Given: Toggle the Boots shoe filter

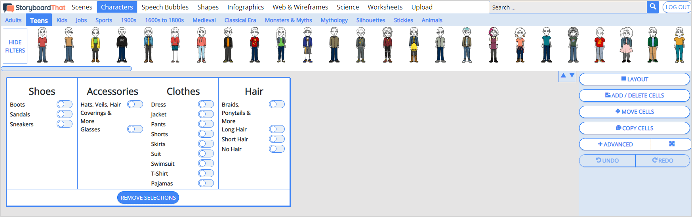Looking at the screenshot, I should [65, 104].
